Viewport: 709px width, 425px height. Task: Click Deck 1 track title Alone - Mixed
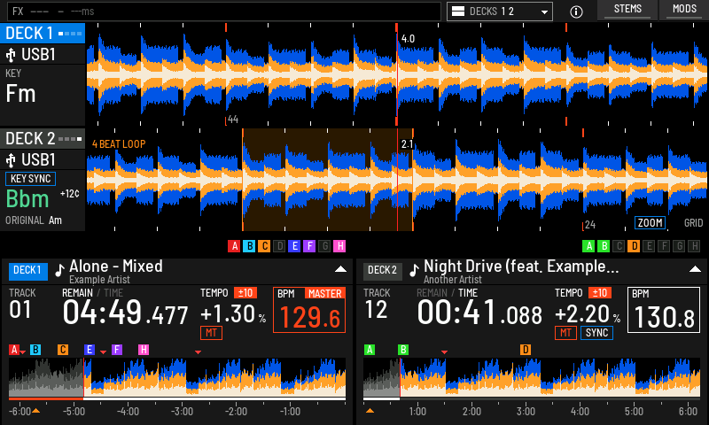click(116, 266)
